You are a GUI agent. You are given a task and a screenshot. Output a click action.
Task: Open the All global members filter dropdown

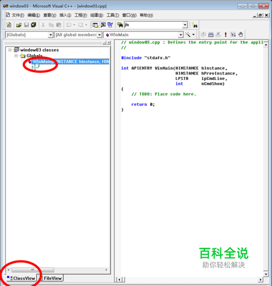[100, 35]
